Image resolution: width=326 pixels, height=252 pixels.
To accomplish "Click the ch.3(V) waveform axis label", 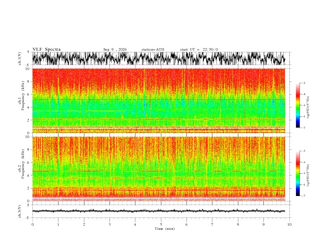I will 20,211.
